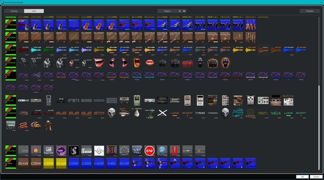Select the cyan DRUMS waveform picture
324x180 pixels.
36,50
